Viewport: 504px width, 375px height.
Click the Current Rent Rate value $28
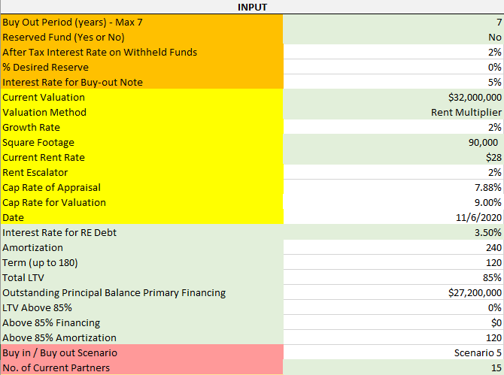(393, 157)
